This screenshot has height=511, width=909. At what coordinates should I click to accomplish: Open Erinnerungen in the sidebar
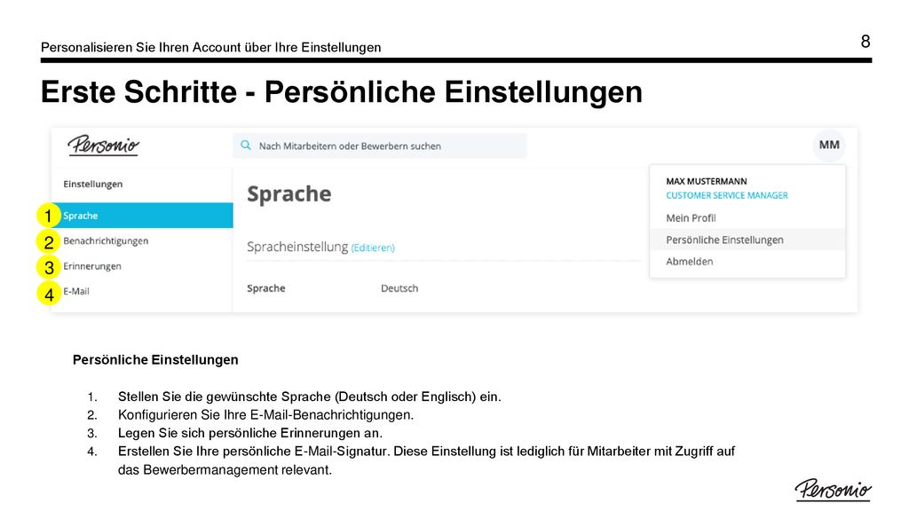point(92,266)
